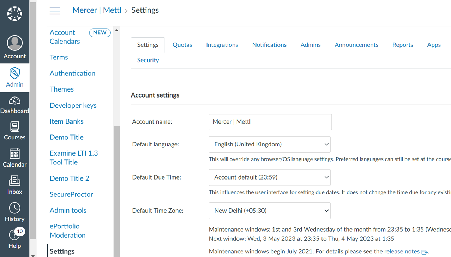Open the Default Time Zone dropdown
Image resolution: width=451 pixels, height=257 pixels.
click(x=270, y=211)
